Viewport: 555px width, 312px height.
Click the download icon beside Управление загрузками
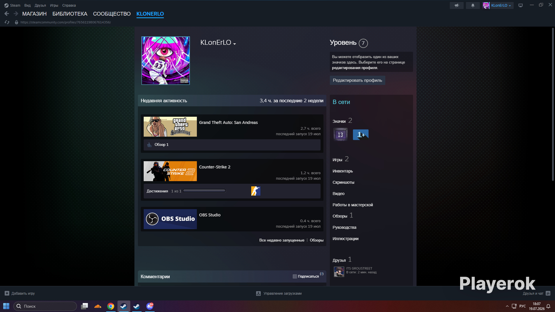[258, 293]
